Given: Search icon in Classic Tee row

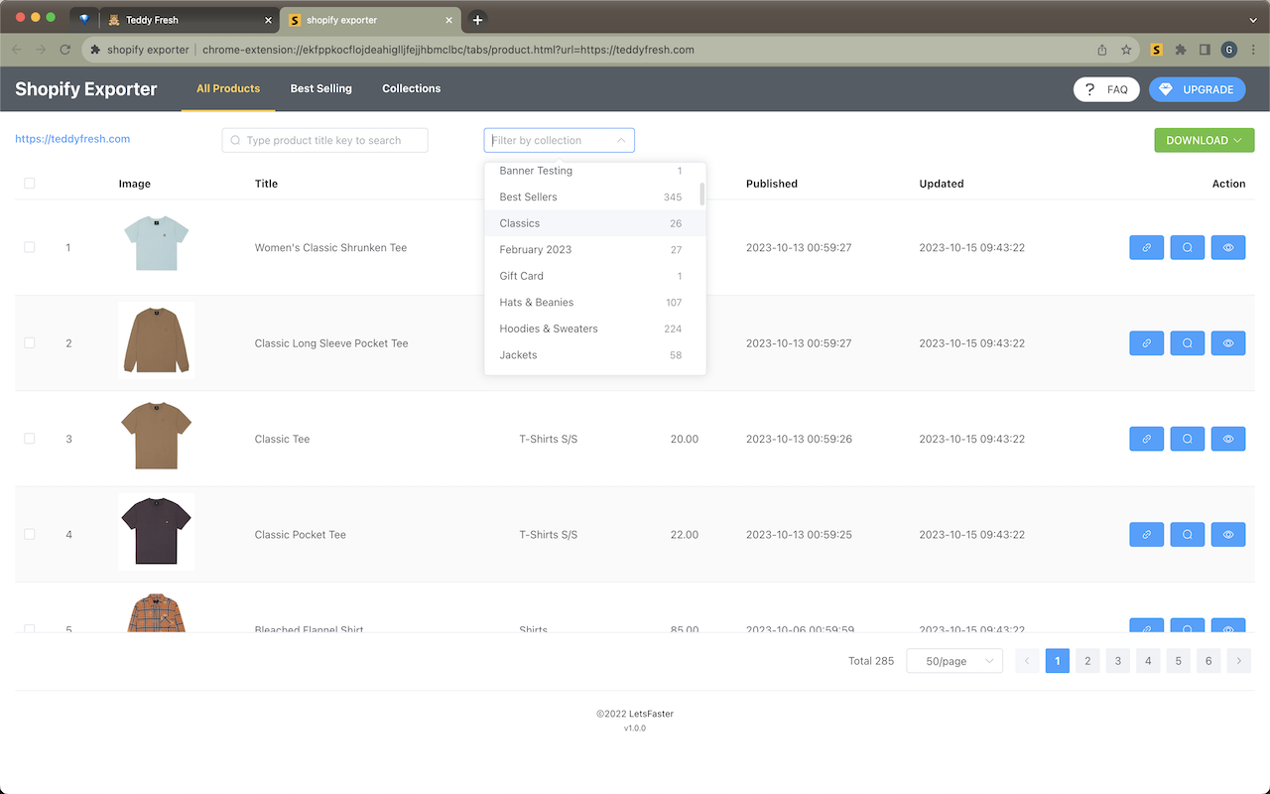Looking at the screenshot, I should point(1187,439).
